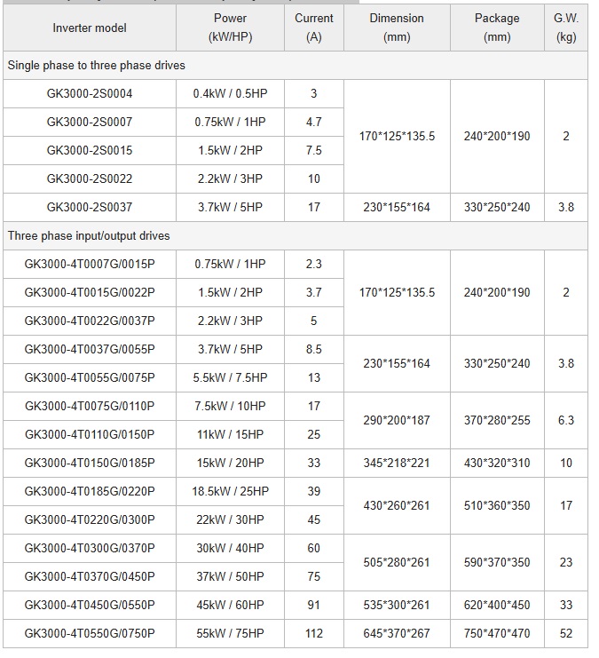
Task: Select the Package (mm) header cell
Action: 497,28
